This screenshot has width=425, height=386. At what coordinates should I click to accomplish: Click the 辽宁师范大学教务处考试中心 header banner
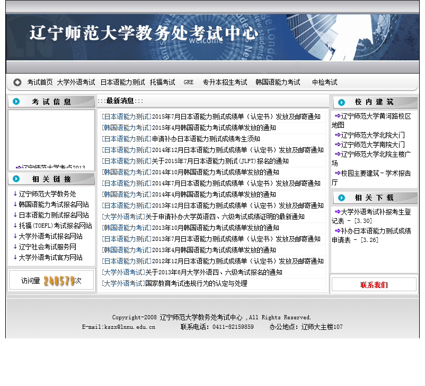(212, 37)
